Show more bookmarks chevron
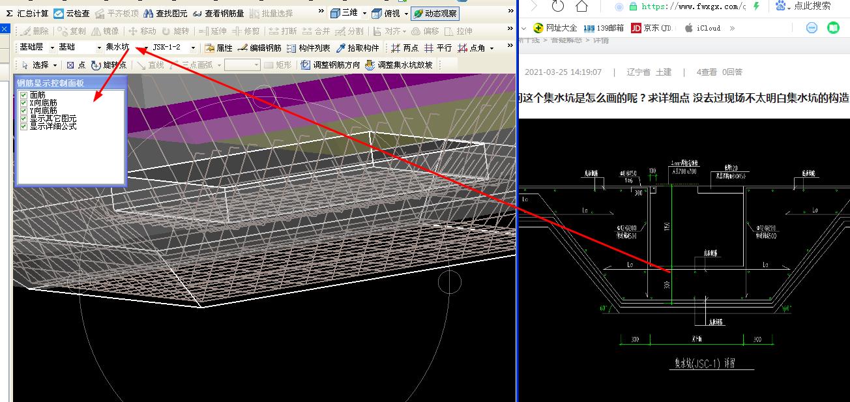Image resolution: width=850 pixels, height=402 pixels. click(733, 28)
